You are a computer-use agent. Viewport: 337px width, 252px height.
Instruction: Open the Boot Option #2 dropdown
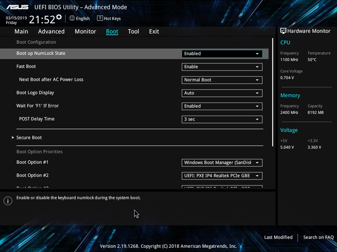(222, 176)
